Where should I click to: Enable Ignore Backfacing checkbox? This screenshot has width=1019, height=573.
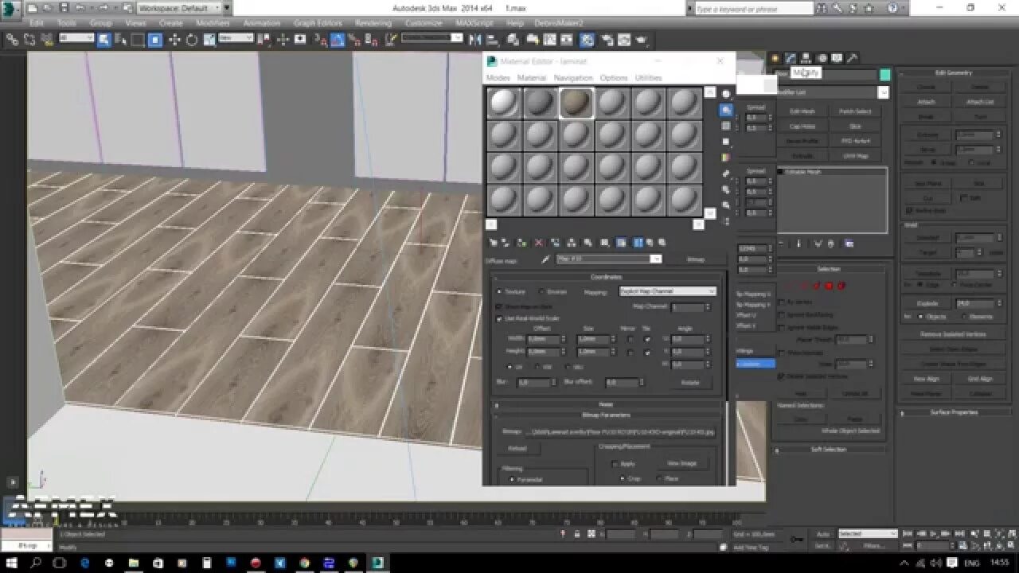(781, 315)
